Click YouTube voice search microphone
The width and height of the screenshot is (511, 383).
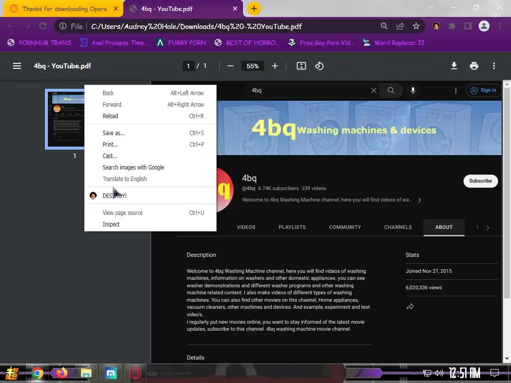(x=413, y=91)
